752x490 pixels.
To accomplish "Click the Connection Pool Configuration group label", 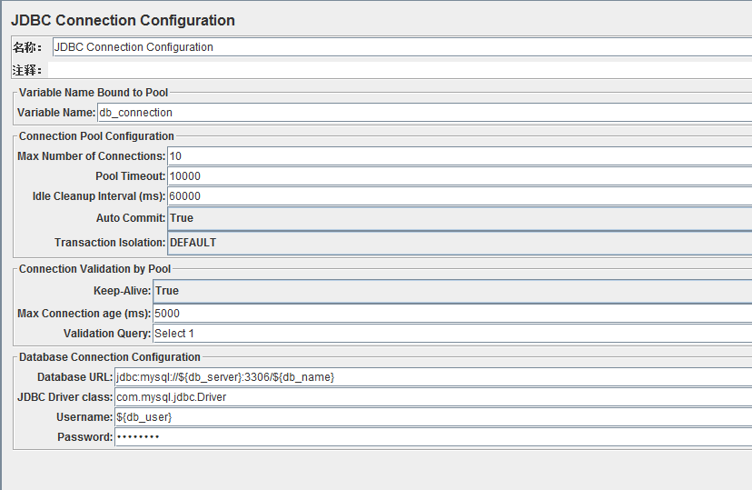I will point(96,136).
